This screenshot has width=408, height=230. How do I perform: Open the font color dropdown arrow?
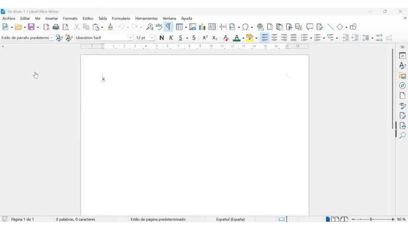coord(243,38)
